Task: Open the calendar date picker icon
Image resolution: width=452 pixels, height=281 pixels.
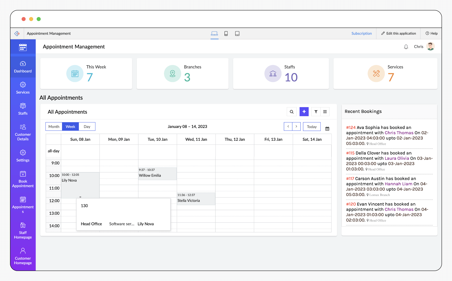Action: click(327, 129)
